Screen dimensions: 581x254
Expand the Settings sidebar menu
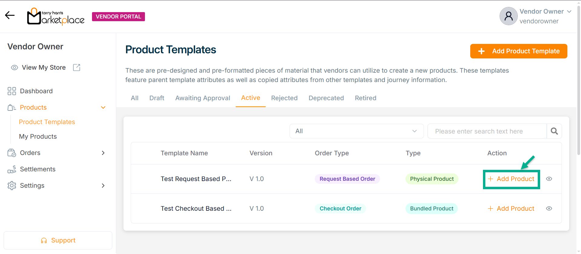pyautogui.click(x=103, y=186)
